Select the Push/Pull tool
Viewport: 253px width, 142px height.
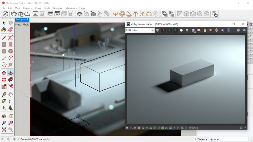[11, 73]
